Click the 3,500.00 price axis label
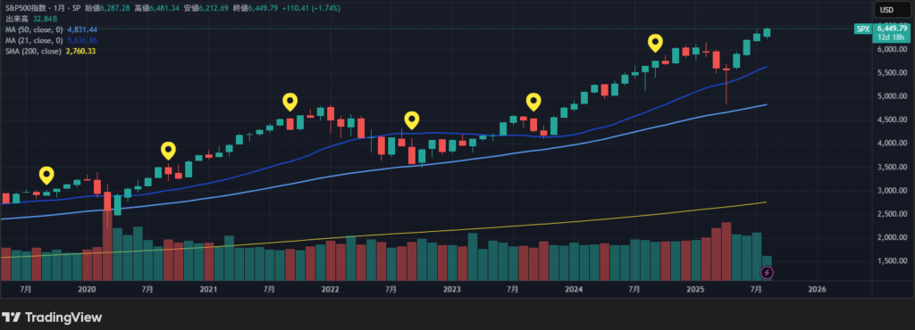Image resolution: width=915 pixels, height=330 pixels. tap(893, 167)
